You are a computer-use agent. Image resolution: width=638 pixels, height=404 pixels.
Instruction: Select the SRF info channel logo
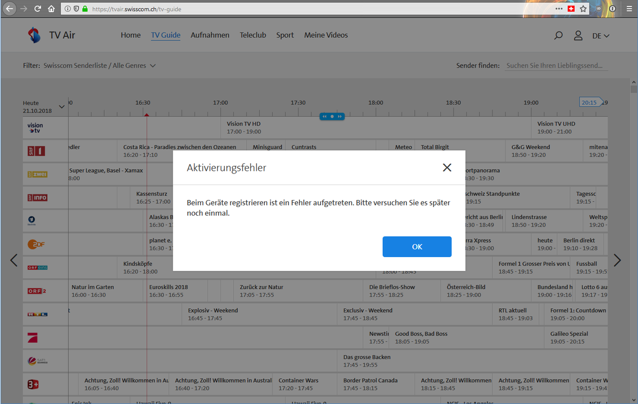[x=38, y=197]
